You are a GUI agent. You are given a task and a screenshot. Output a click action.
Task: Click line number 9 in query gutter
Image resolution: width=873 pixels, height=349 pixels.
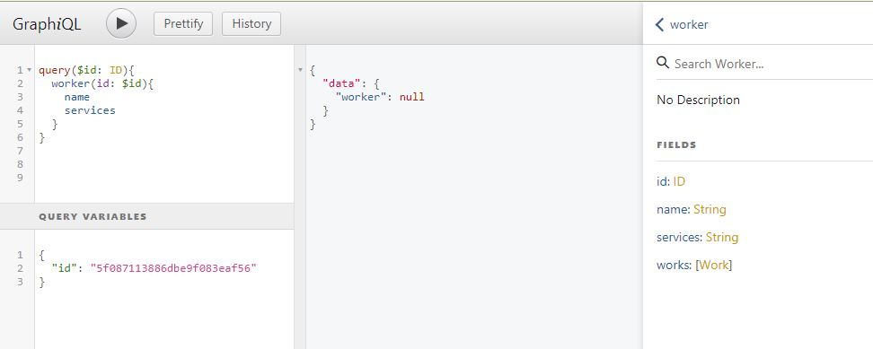(x=20, y=178)
